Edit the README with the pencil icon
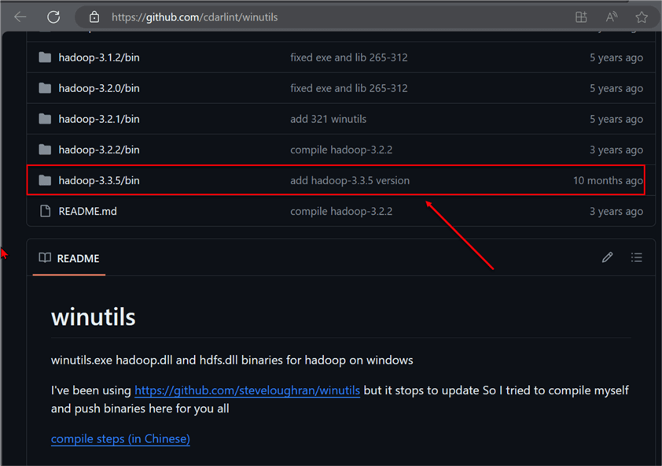The width and height of the screenshot is (662, 466). pos(607,257)
